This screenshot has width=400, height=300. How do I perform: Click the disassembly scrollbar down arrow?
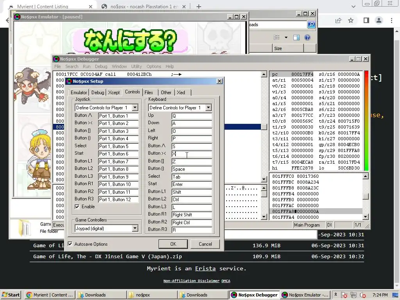tap(264, 179)
